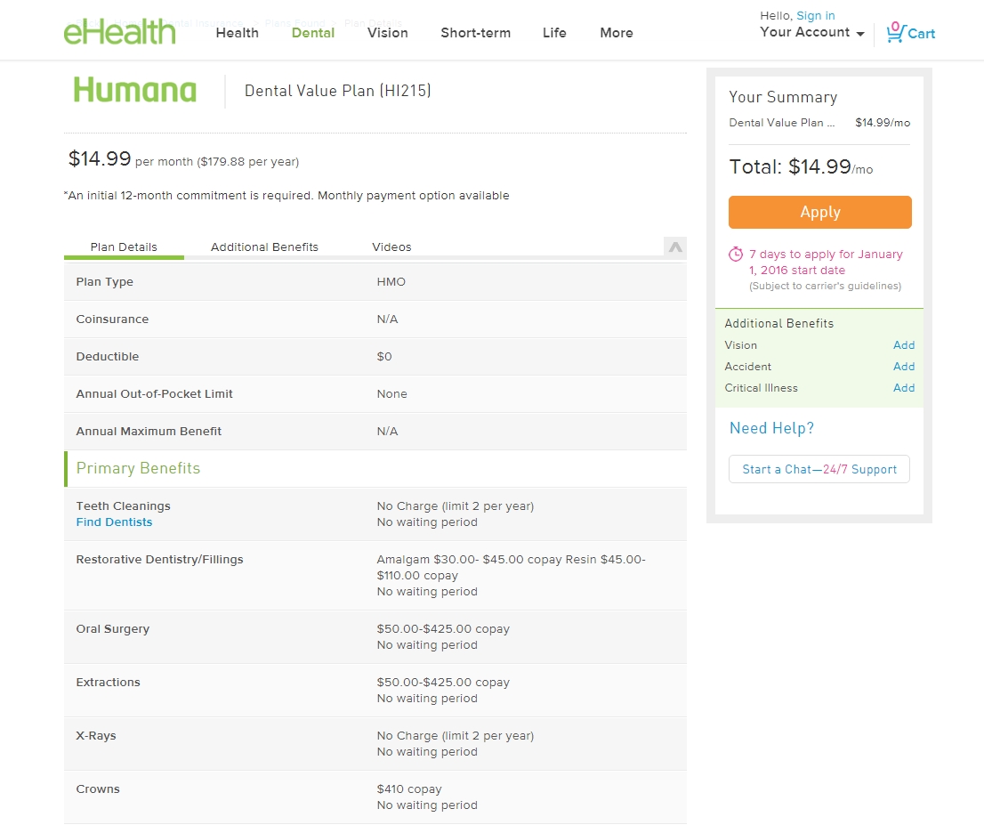Viewport: 984px width, 825px height.
Task: Click the Deductible value $0
Action: point(384,357)
